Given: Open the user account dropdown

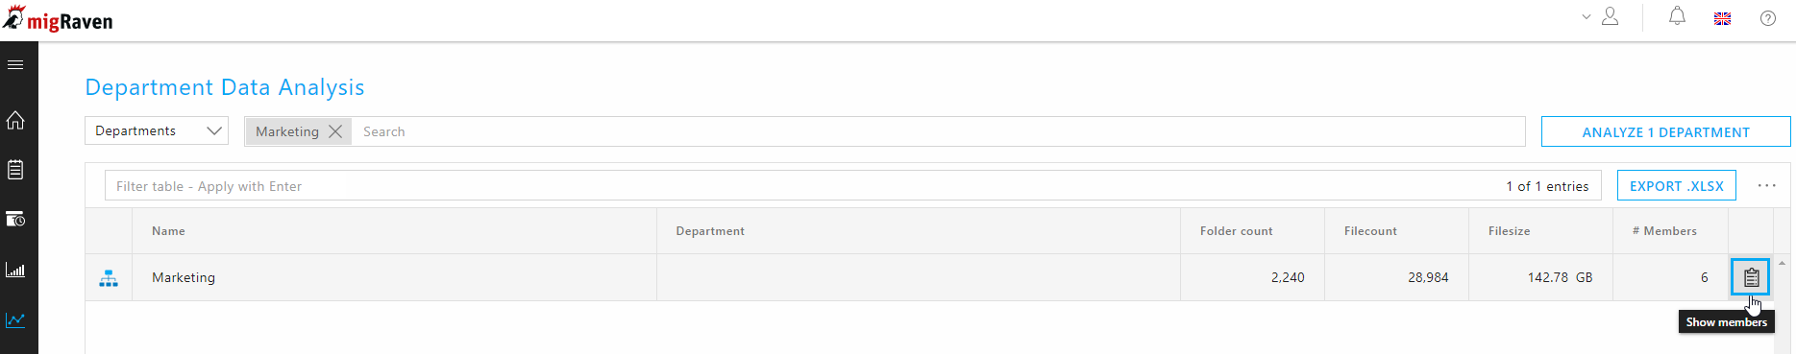Looking at the screenshot, I should coord(1601,16).
